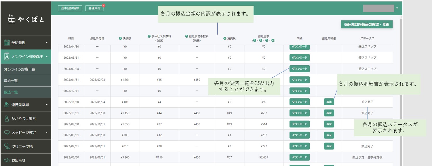
Task: Click the megaphone icon beside お知らせ
Action: pos(7,160)
